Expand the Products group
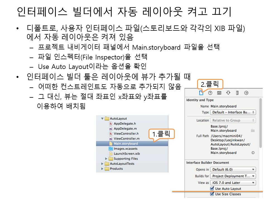The width and height of the screenshot is (268, 201). pos(103,169)
